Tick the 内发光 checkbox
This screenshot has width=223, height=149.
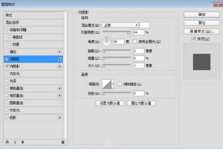7,73
